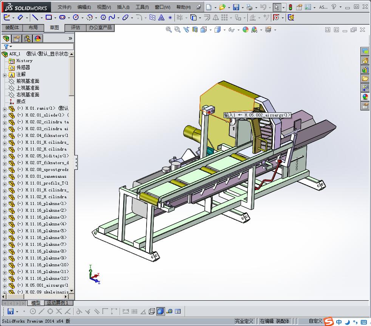Toggle Shaded display mode in bottom toolbar
The height and width of the screenshot is (326, 371).
point(161,311)
